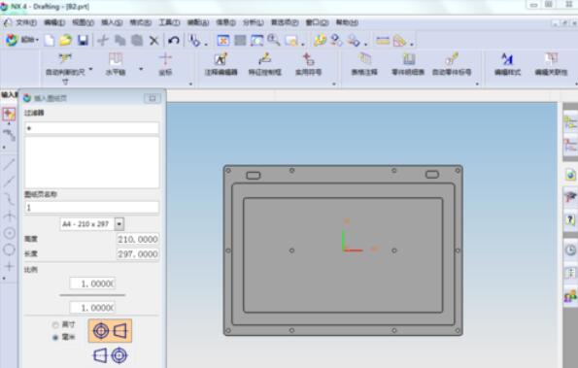The height and width of the screenshot is (368, 578).
Task: Click the sheet name field containing 1
Action: 91,208
